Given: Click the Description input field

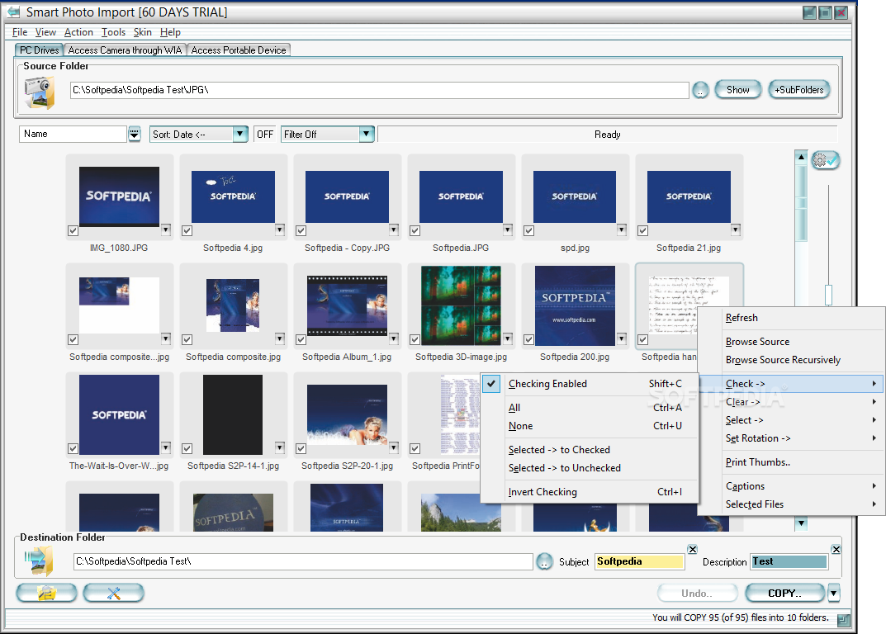Looking at the screenshot, I should point(789,561).
